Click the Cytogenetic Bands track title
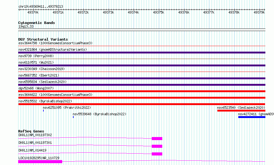 37,23
